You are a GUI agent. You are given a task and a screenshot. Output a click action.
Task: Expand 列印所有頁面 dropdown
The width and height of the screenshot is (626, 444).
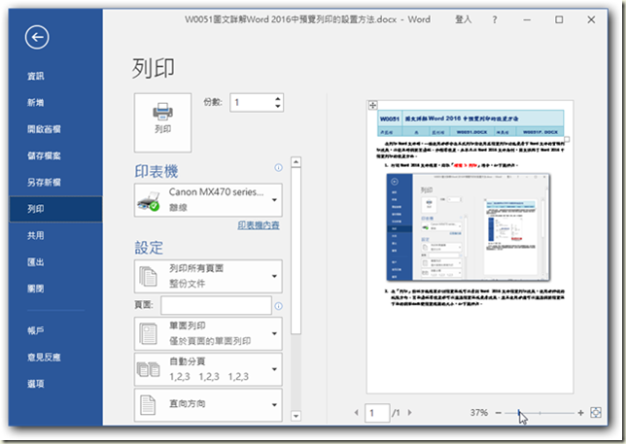click(x=208, y=276)
